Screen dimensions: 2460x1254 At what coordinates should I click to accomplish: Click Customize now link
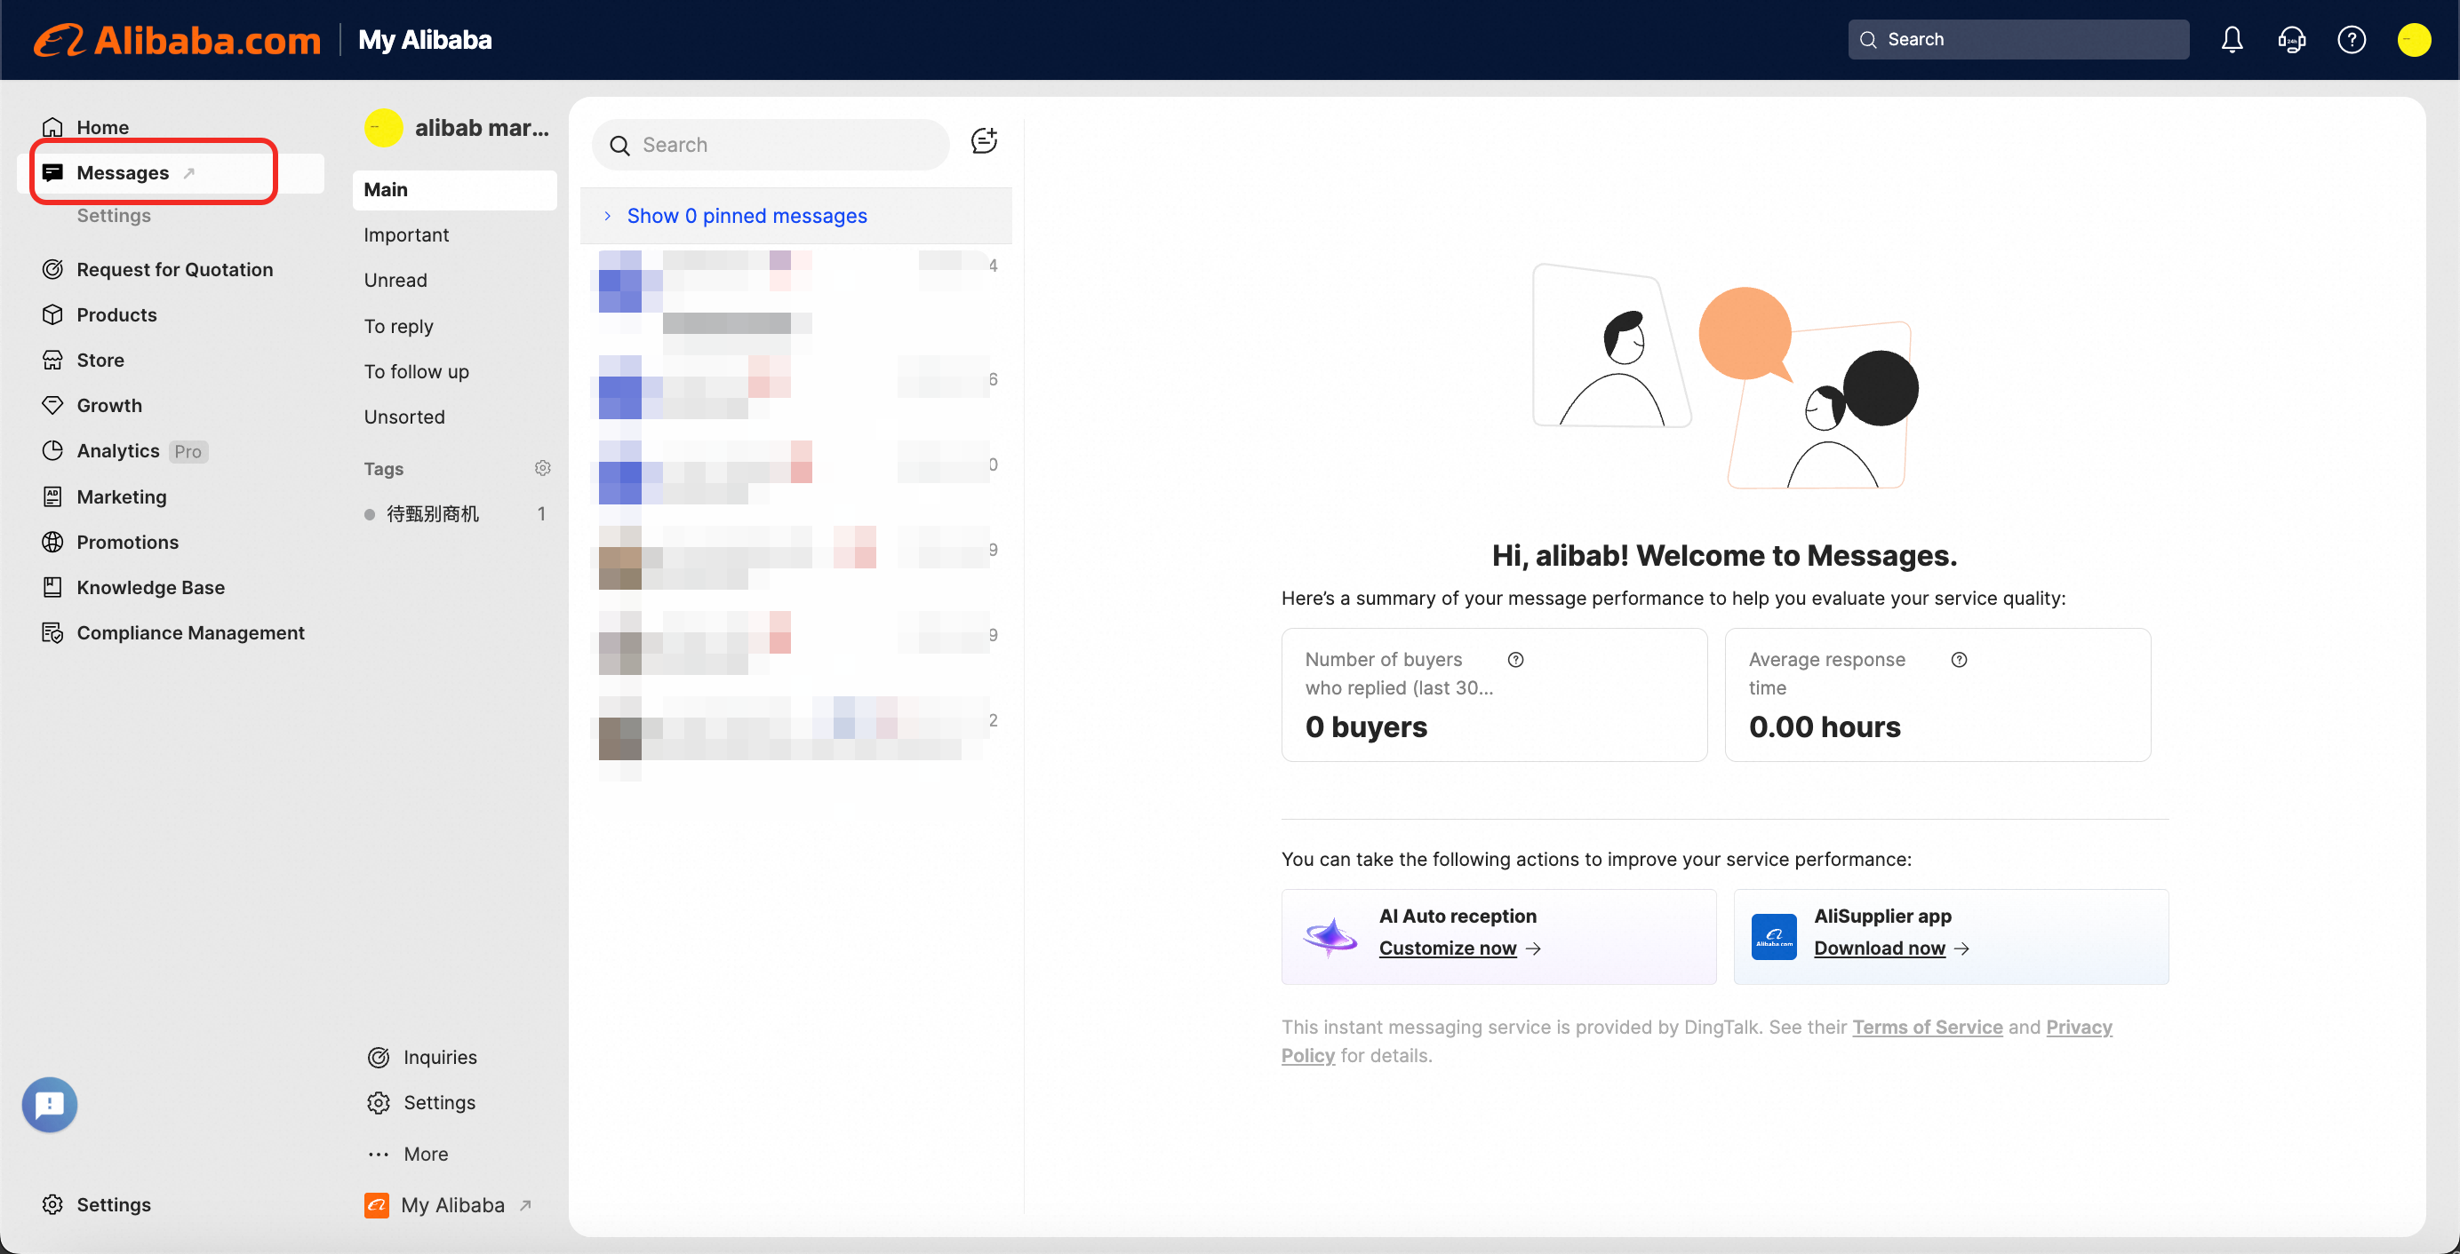[1448, 948]
